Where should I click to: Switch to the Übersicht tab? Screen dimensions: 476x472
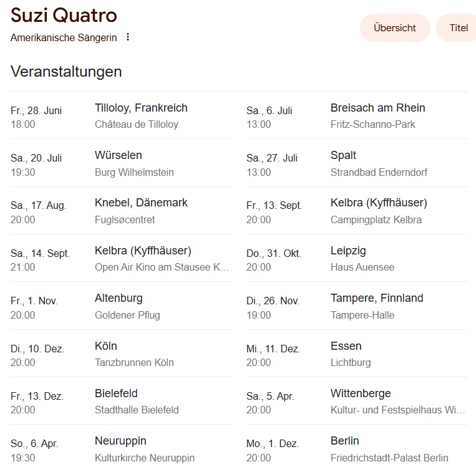point(394,28)
